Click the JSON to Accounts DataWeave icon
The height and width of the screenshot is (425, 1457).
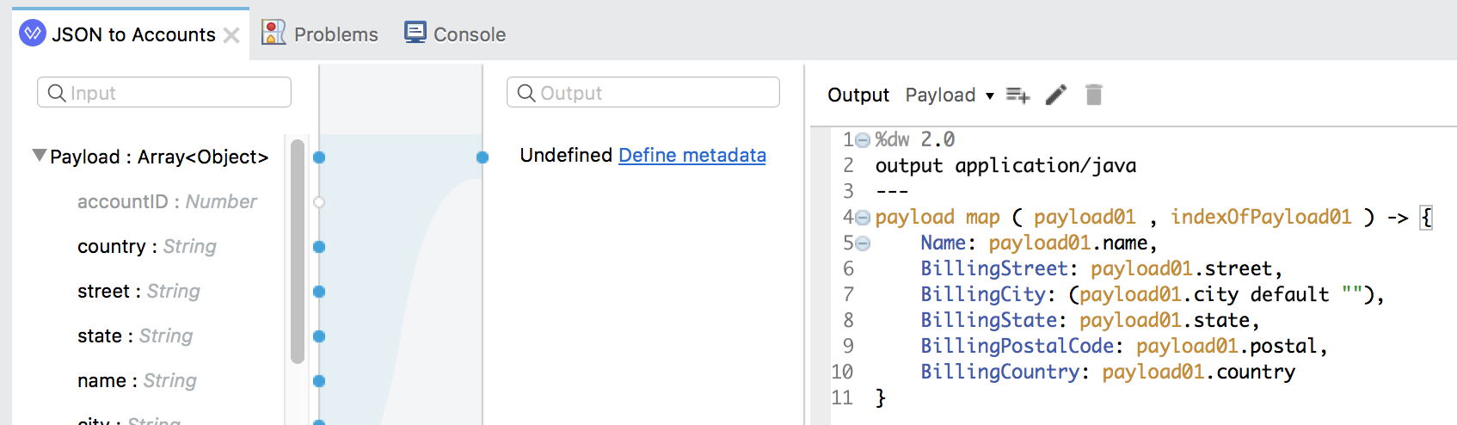tap(33, 34)
